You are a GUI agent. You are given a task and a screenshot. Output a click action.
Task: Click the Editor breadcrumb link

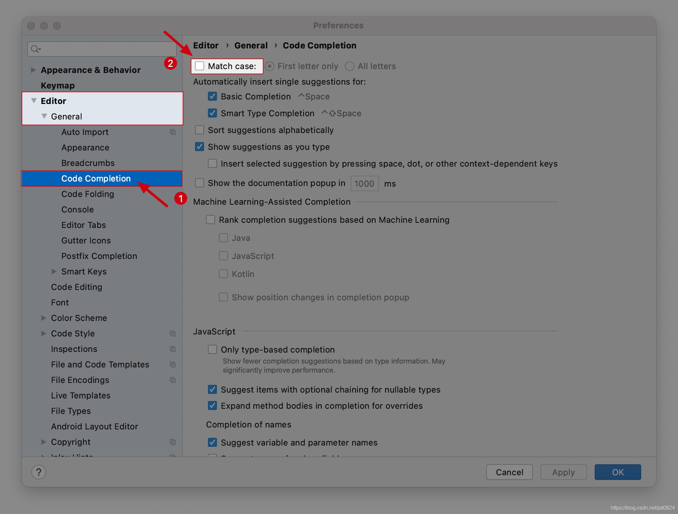pyautogui.click(x=206, y=46)
